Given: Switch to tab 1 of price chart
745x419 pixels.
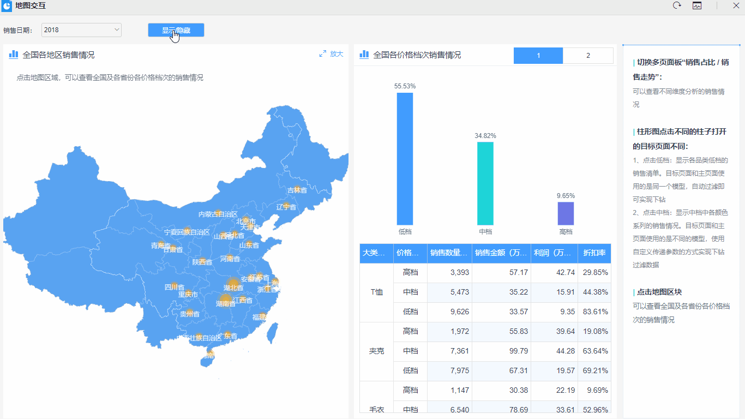Looking at the screenshot, I should [x=538, y=56].
